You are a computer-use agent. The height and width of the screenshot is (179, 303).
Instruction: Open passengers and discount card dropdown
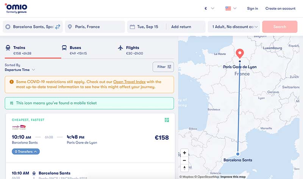tap(234, 27)
